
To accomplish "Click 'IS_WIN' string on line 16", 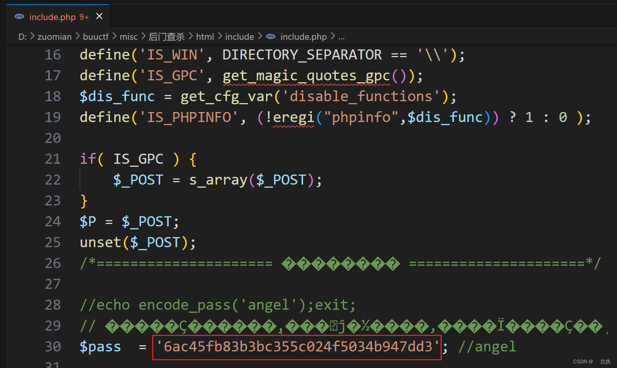I will [x=172, y=55].
